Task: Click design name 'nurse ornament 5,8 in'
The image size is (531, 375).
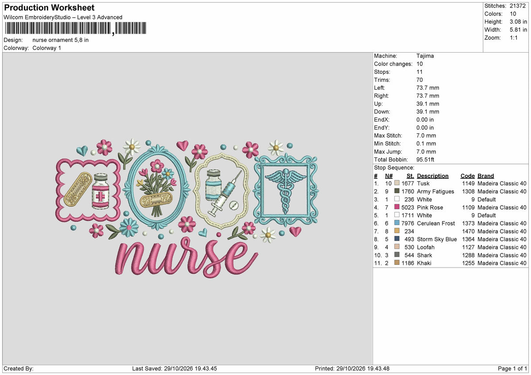Action: pyautogui.click(x=61, y=40)
